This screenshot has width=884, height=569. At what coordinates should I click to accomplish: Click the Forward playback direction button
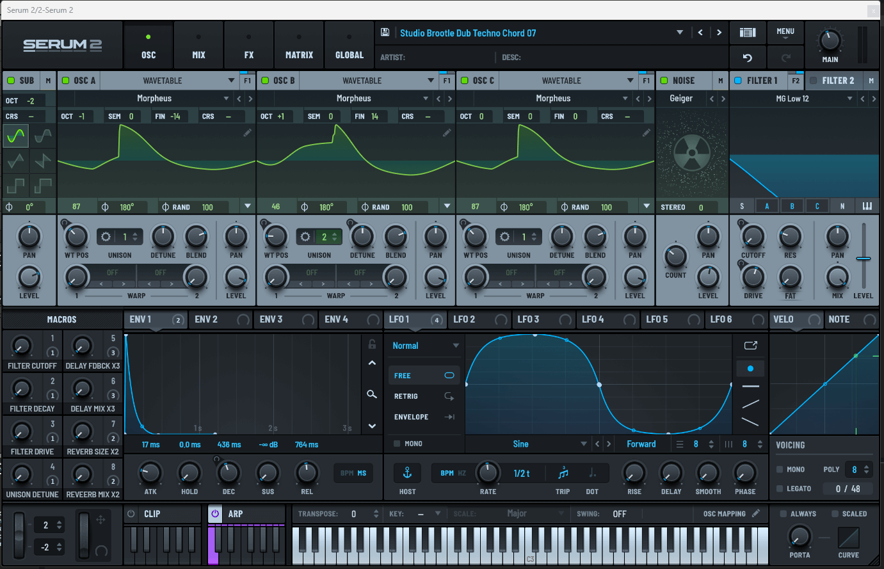[641, 444]
